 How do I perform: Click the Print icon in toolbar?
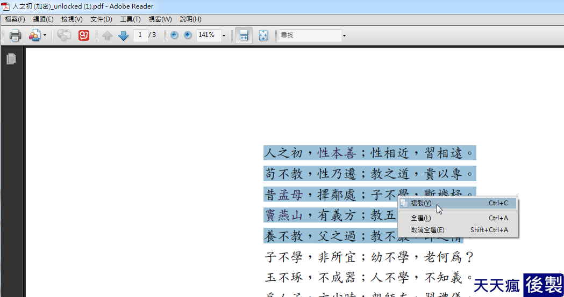pyautogui.click(x=15, y=35)
